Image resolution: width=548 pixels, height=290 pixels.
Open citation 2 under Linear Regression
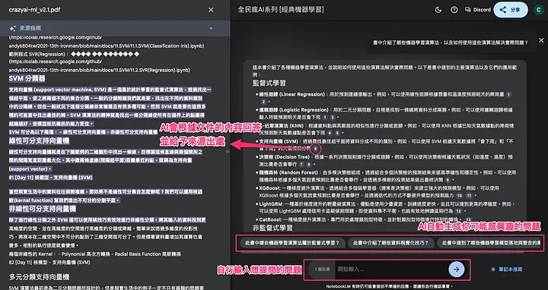tap(263, 102)
